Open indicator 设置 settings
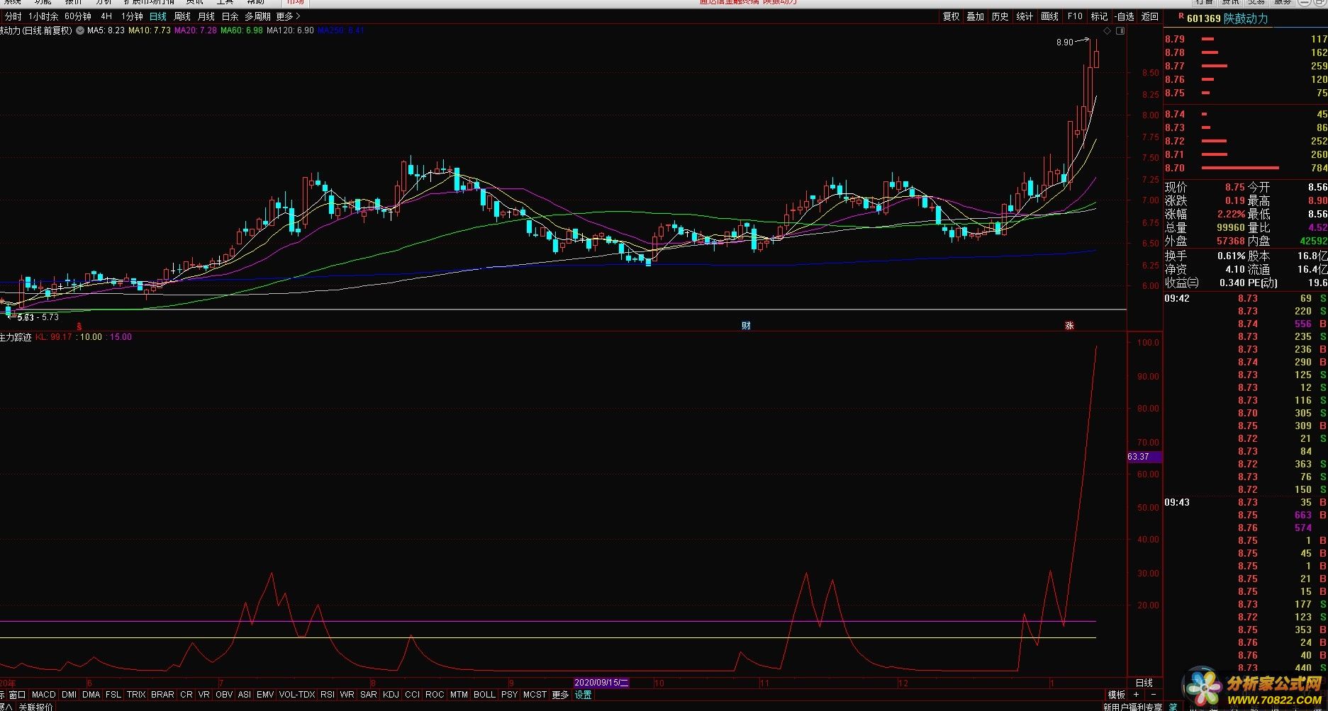Viewport: 1328px width, 711px height. point(583,695)
